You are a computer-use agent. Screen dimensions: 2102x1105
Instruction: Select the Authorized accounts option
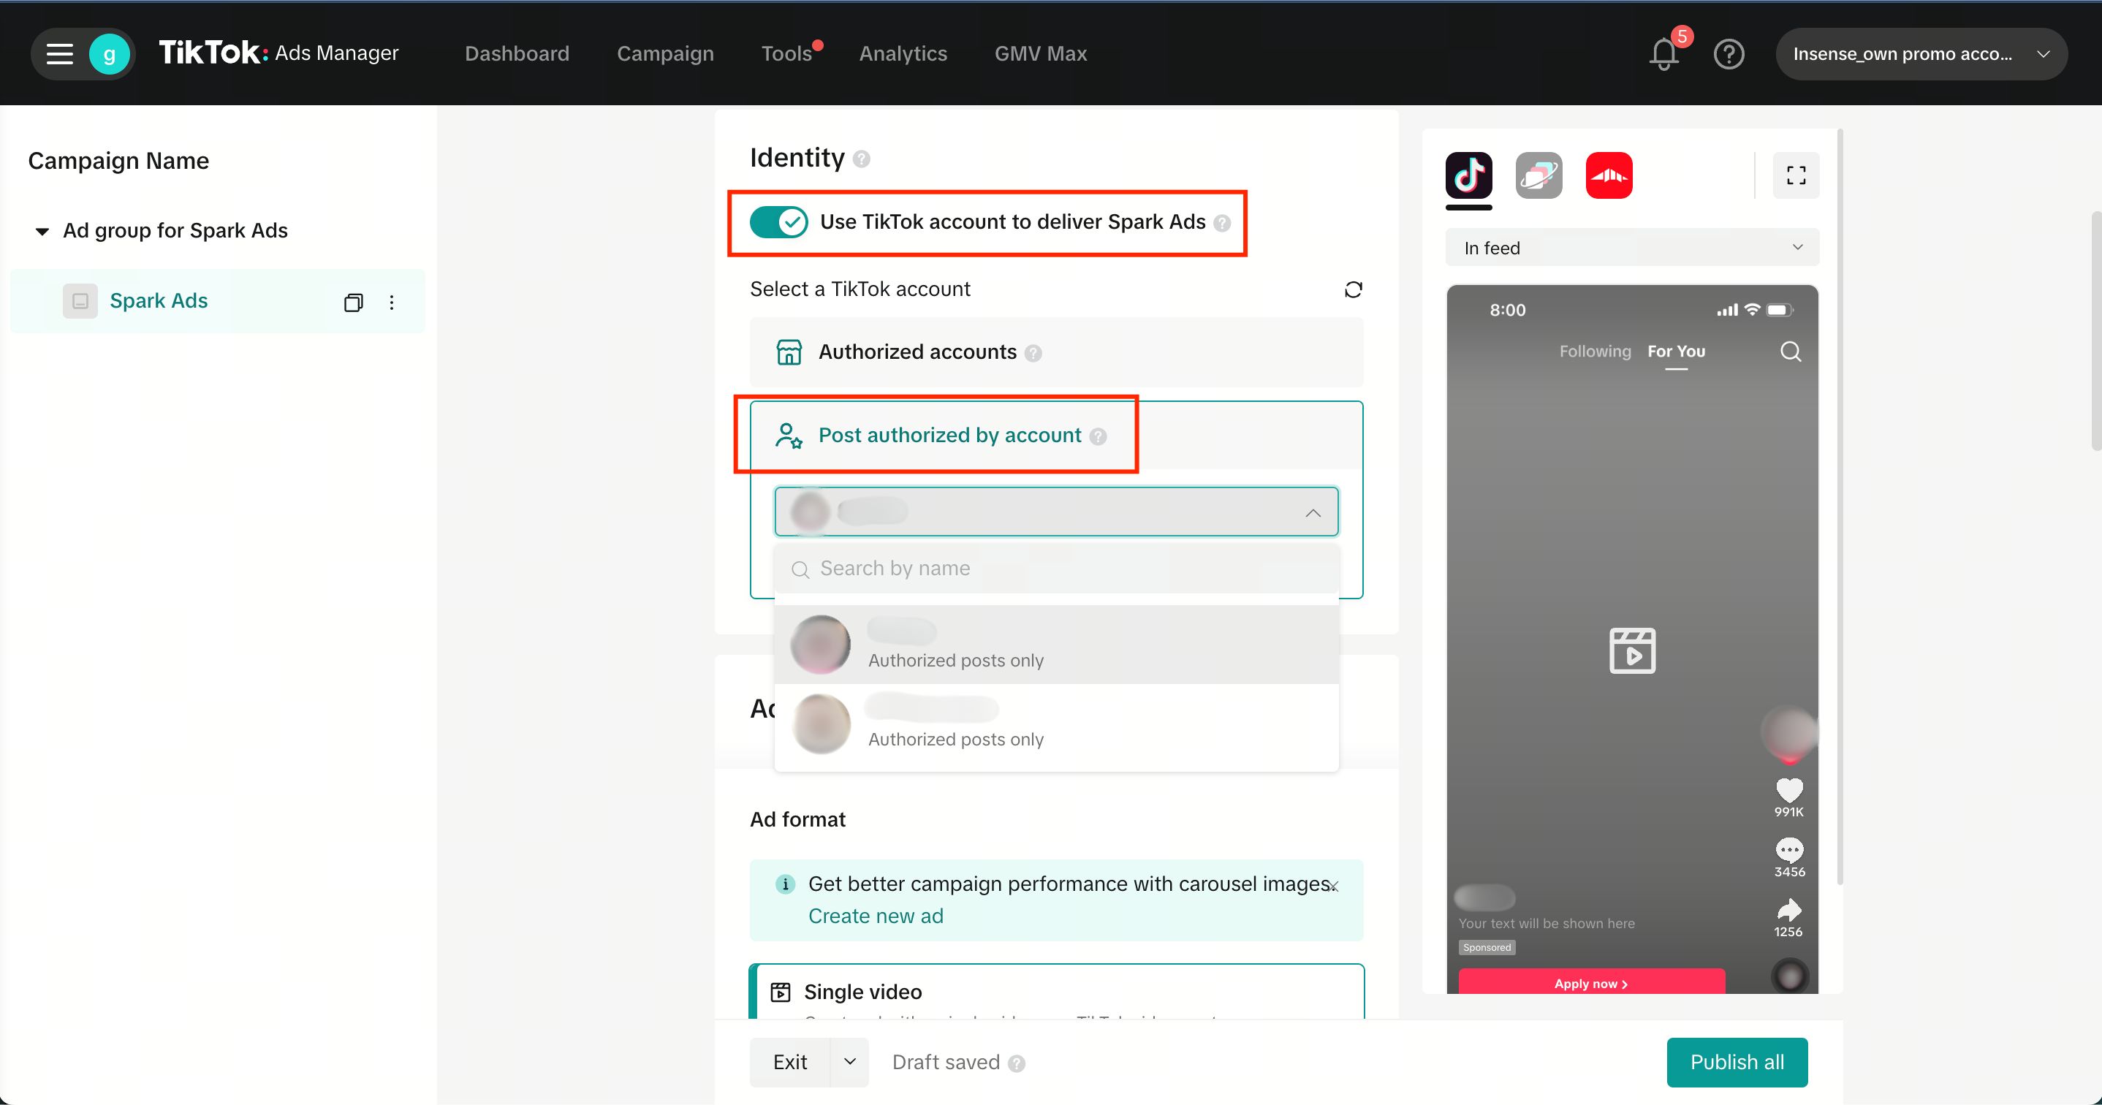1056,352
